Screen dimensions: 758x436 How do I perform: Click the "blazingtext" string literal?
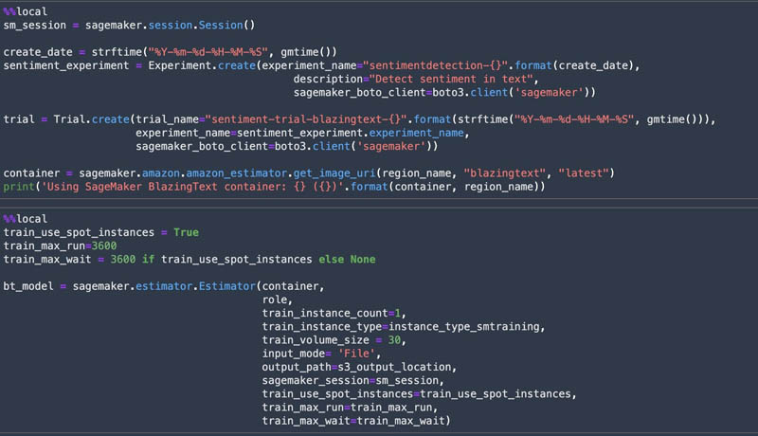coord(505,173)
